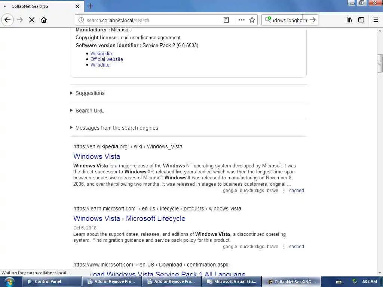This screenshot has width=383, height=287.
Task: Switch to first Add or Remove Programs window
Action: coord(111,281)
